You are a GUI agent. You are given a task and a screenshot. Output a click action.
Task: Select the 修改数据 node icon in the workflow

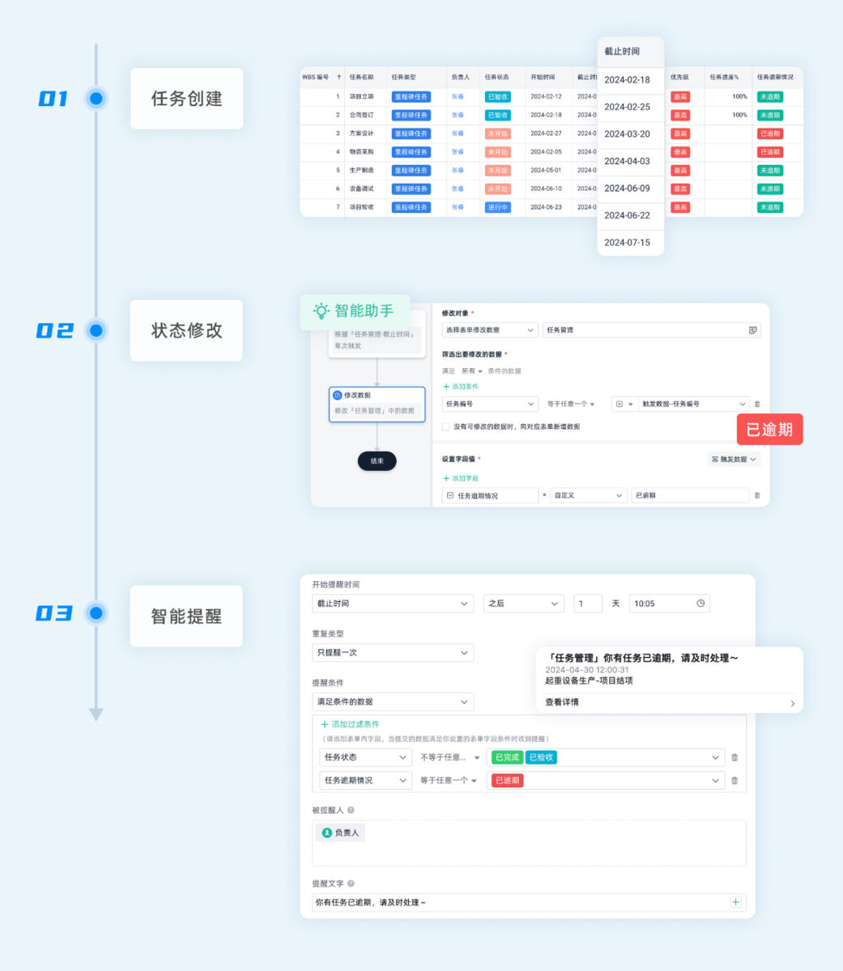tap(338, 395)
